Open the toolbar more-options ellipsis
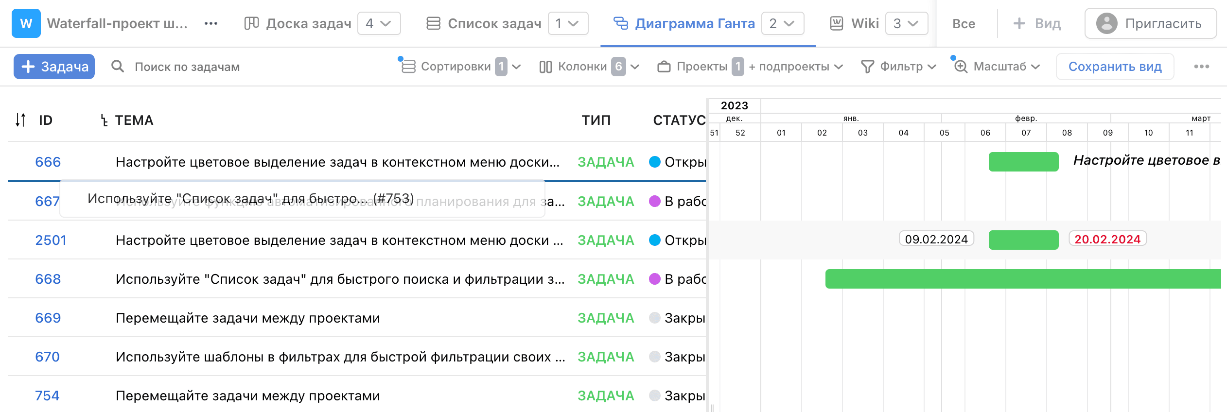 click(x=1202, y=67)
